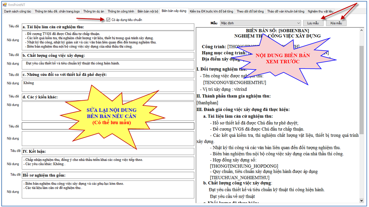Click the 'Lưu mẫu' button
Image resolution: width=369 pixels, height=207 pixels.
[313, 23]
